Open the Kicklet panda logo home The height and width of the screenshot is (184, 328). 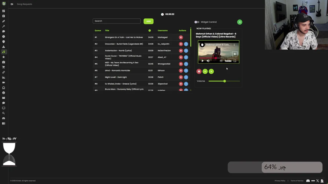[x=4, y=4]
